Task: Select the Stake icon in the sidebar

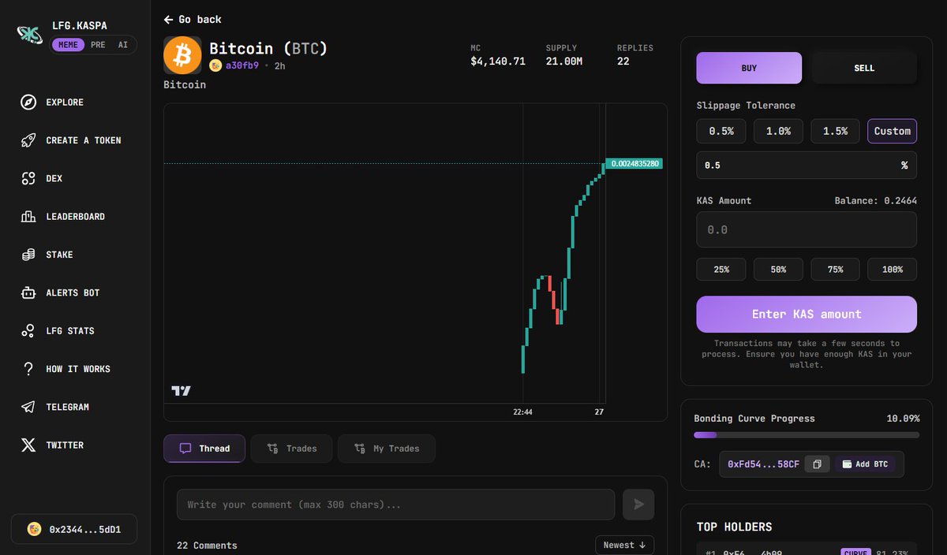Action: point(28,254)
